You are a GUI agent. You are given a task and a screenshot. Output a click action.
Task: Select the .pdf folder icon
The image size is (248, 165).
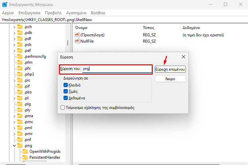(x=20, y=39)
